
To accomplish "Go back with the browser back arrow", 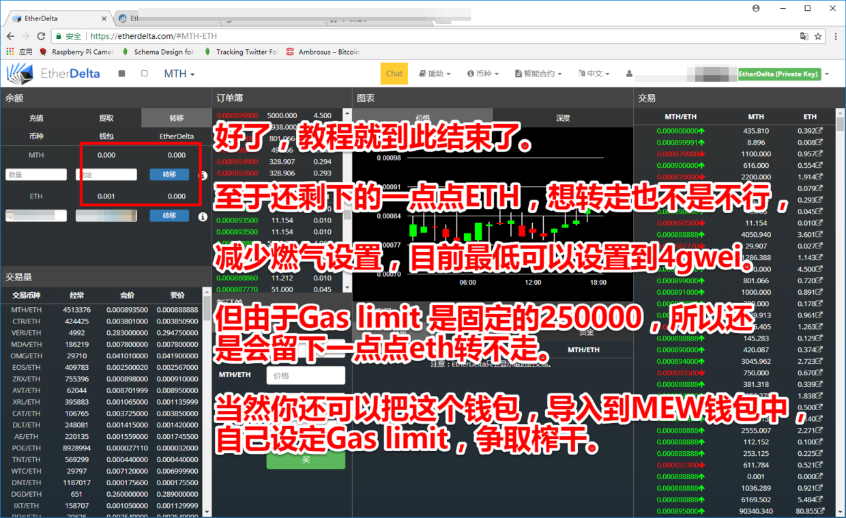I will tap(10, 36).
